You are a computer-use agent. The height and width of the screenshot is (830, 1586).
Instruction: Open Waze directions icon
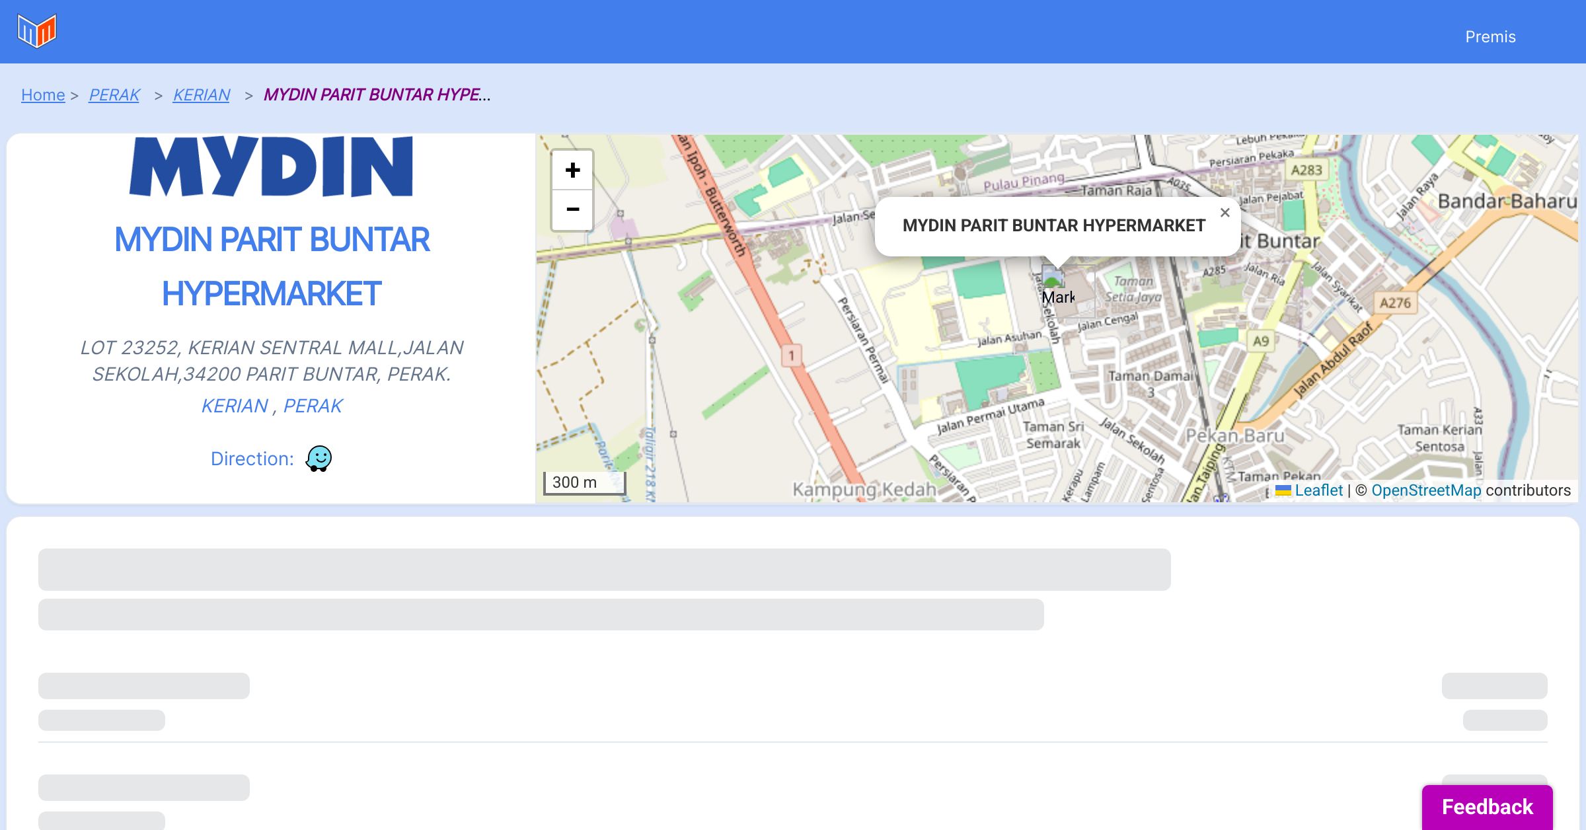319,458
